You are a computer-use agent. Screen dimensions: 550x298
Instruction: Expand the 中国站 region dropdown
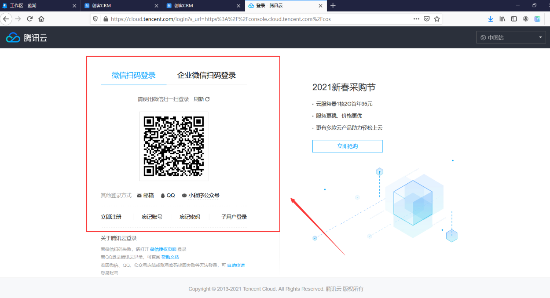tap(511, 37)
